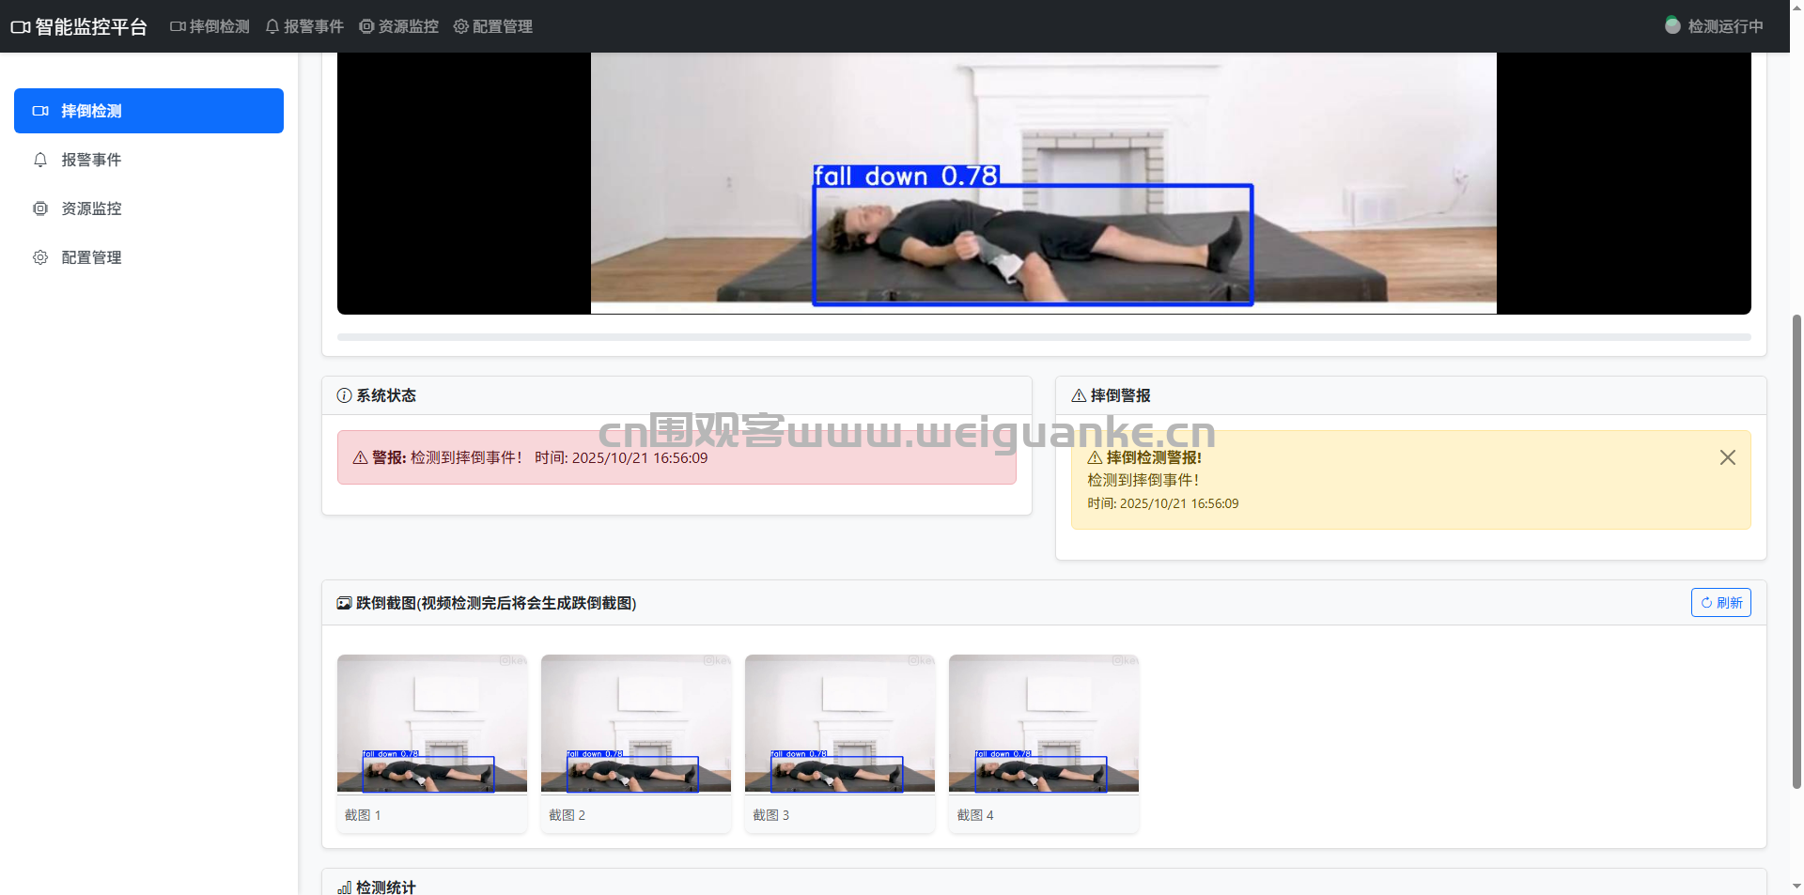
Task: Open 摔倒检测 in the top navigation
Action: tap(210, 26)
